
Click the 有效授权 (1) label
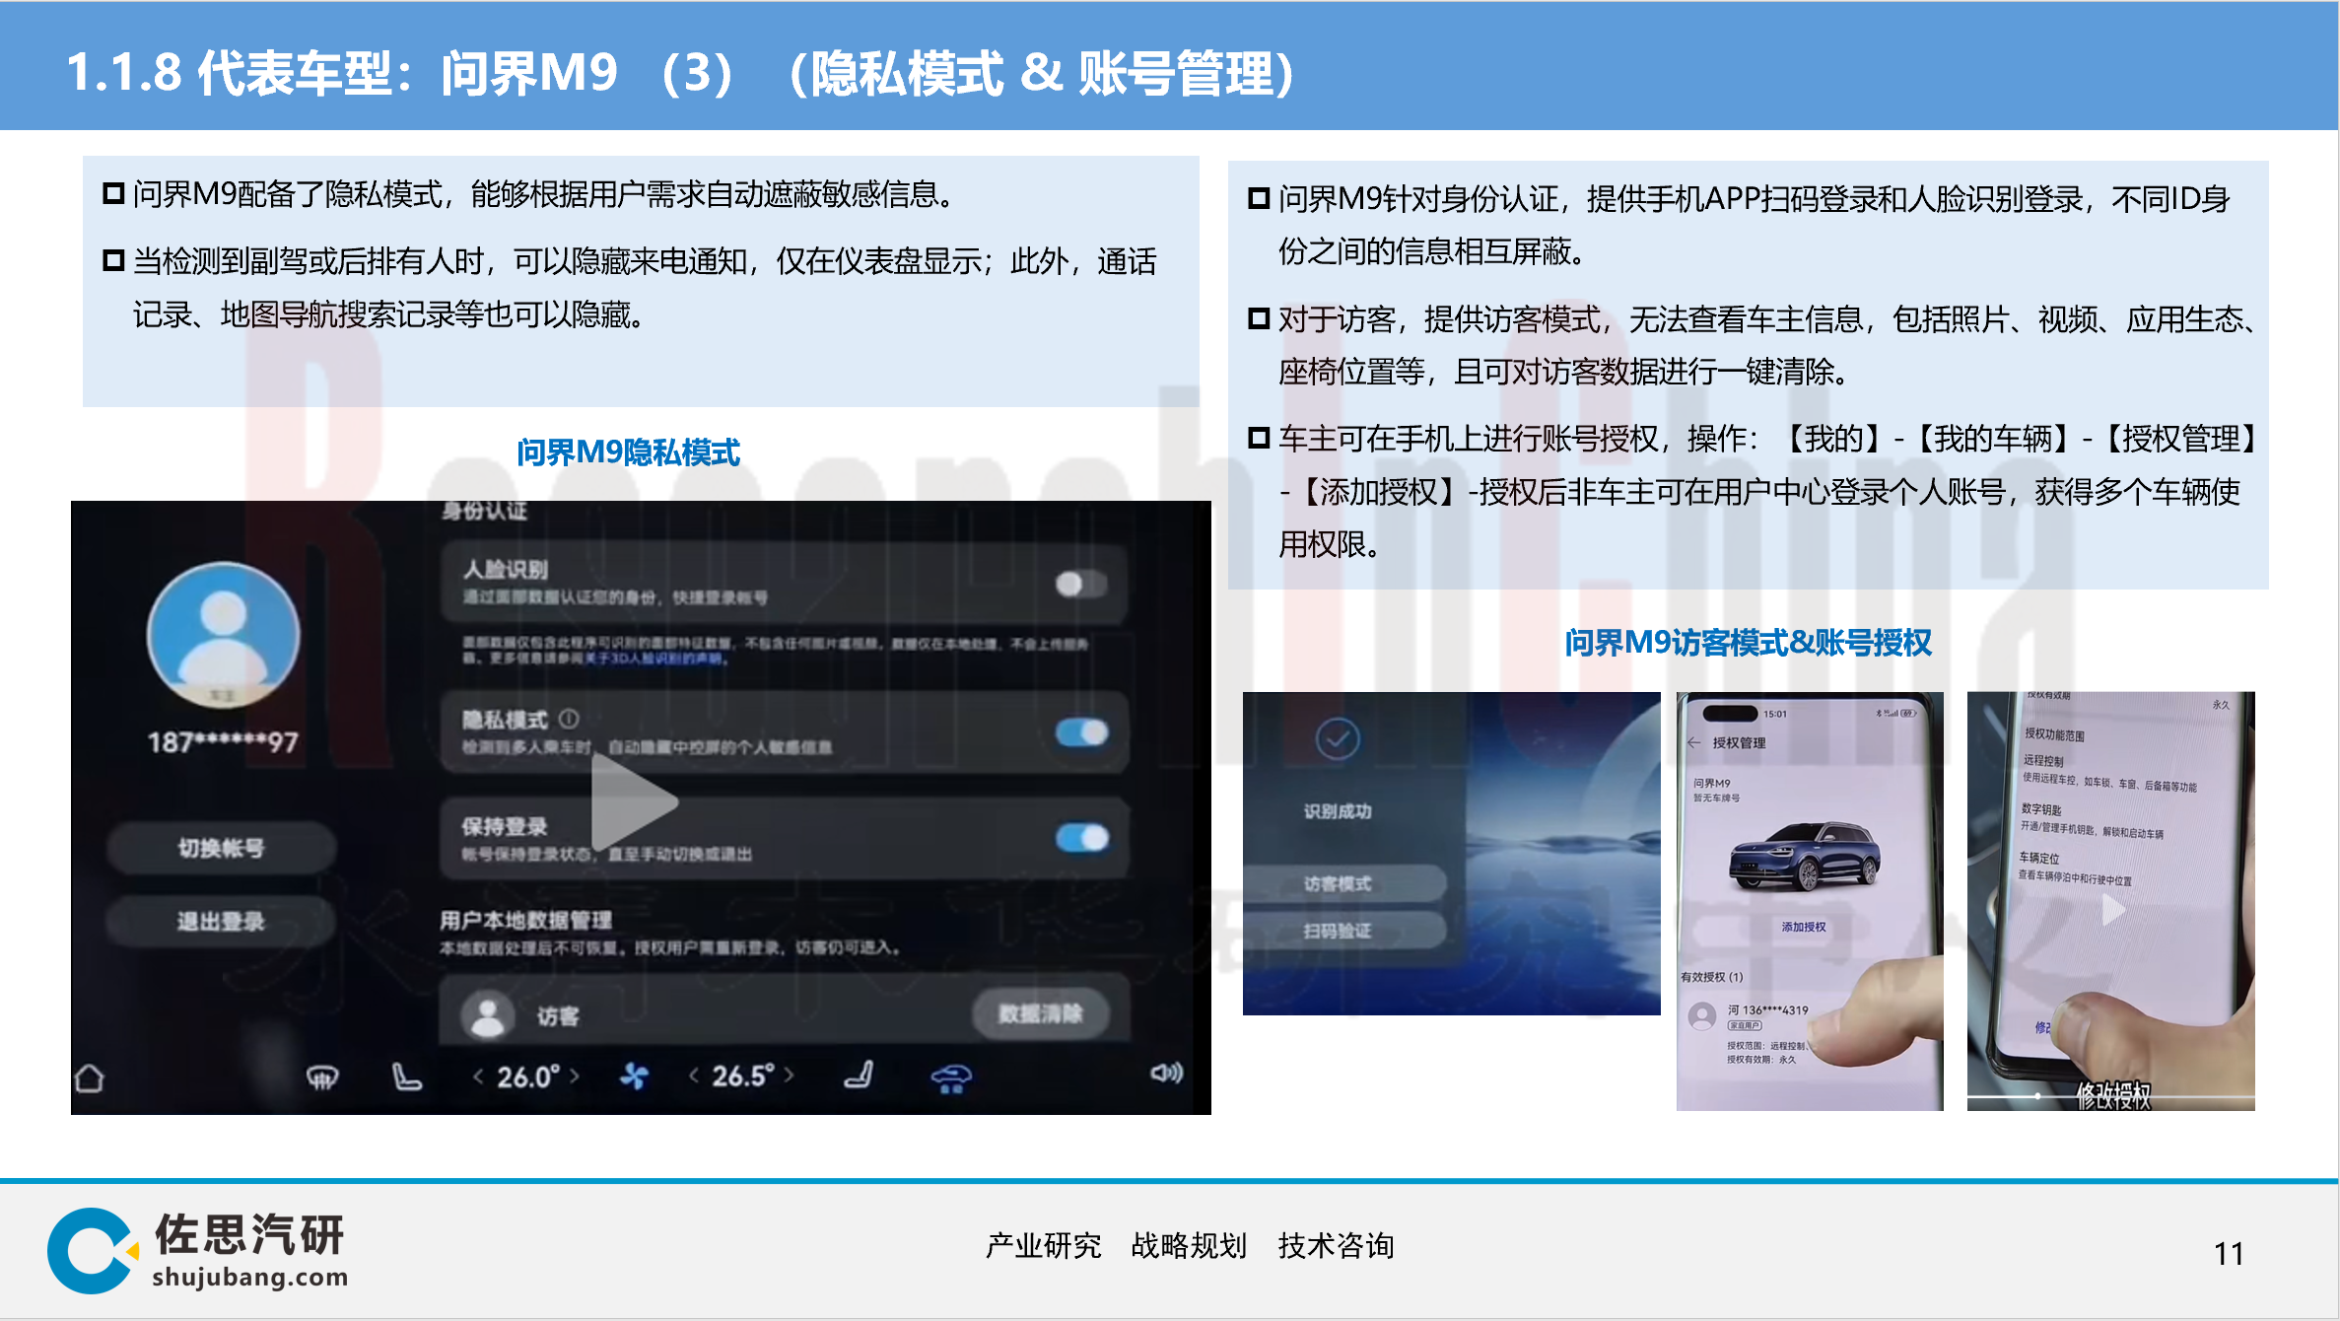[1712, 977]
